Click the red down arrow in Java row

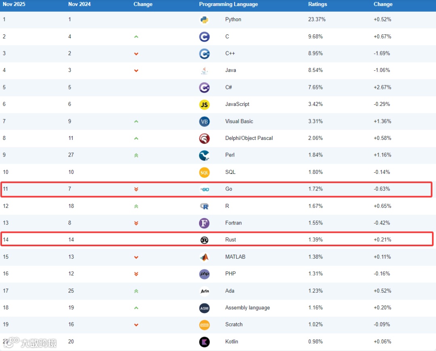[136, 70]
